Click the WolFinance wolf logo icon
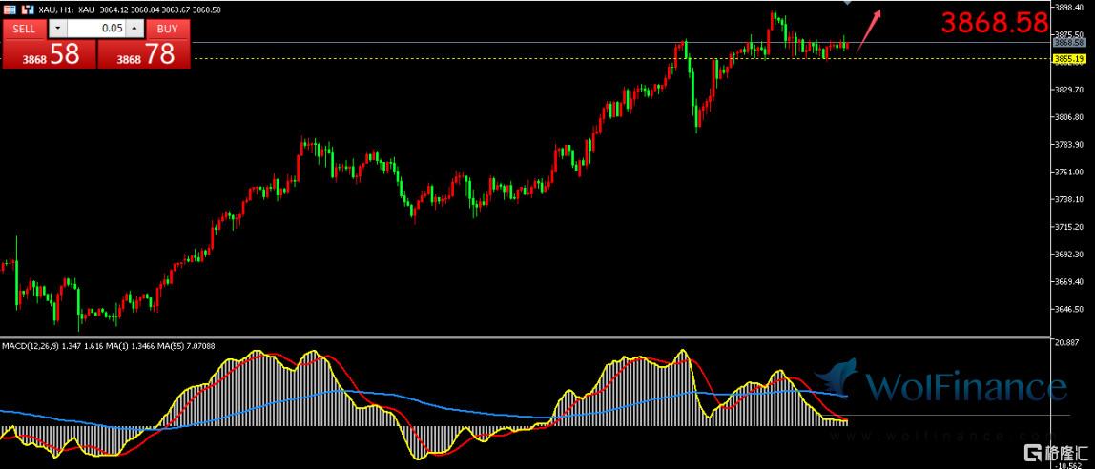The width and height of the screenshot is (1095, 469). coord(837,379)
